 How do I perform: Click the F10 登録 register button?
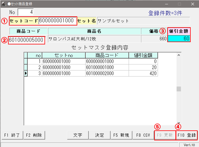point(186,135)
